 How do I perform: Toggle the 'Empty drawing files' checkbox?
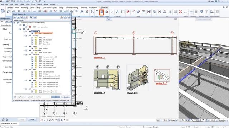(x=29, y=97)
